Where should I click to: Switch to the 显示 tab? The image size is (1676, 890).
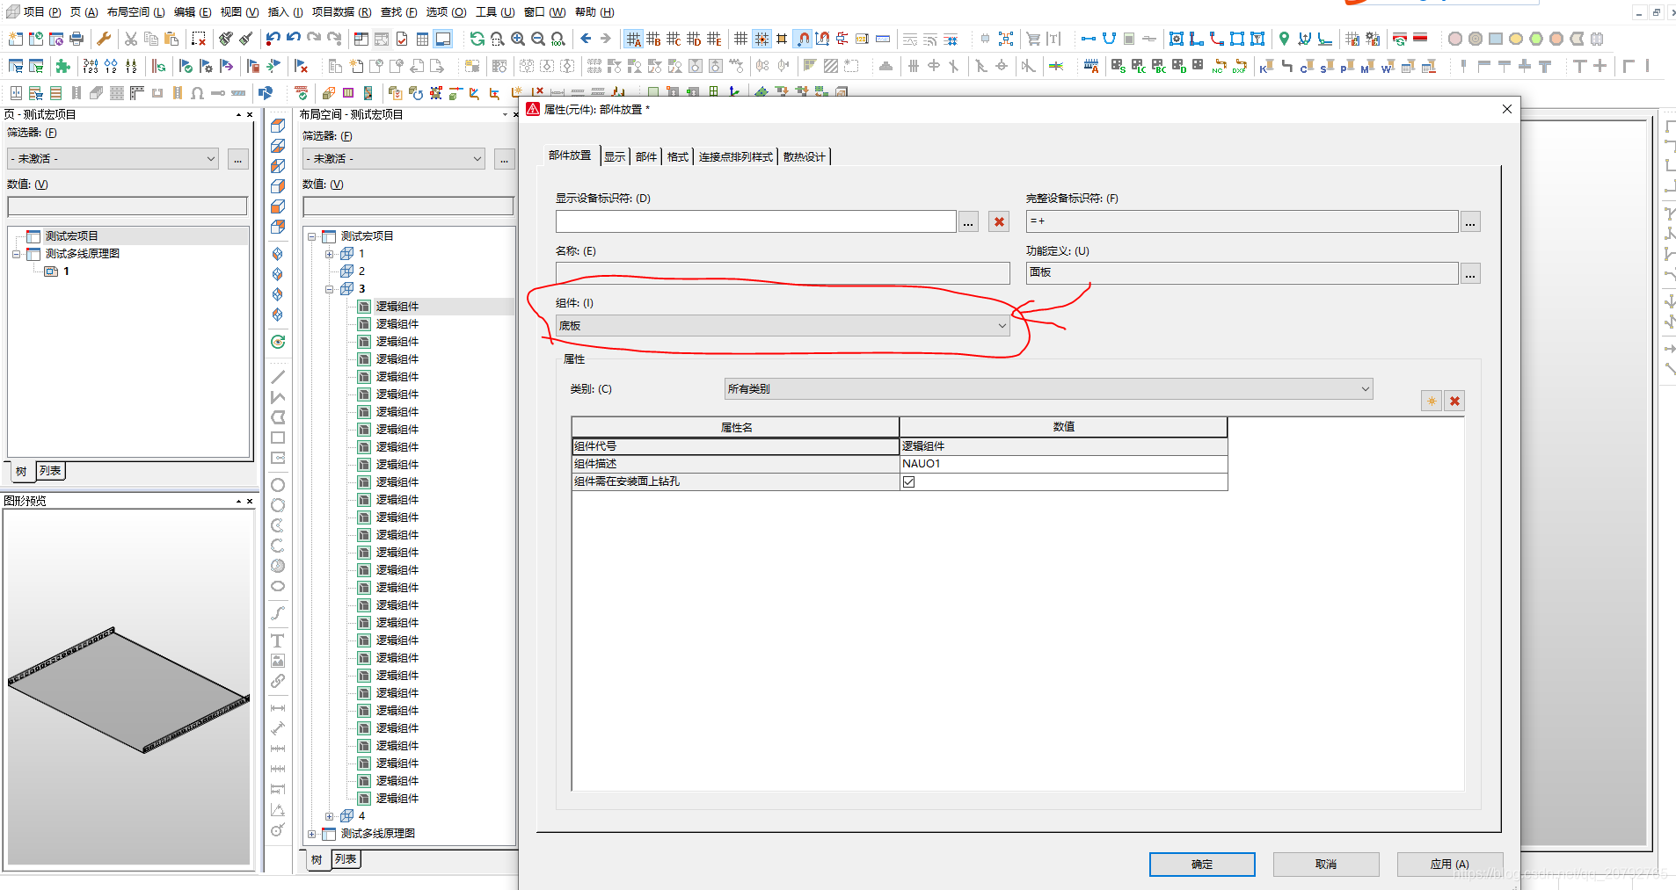coord(614,156)
